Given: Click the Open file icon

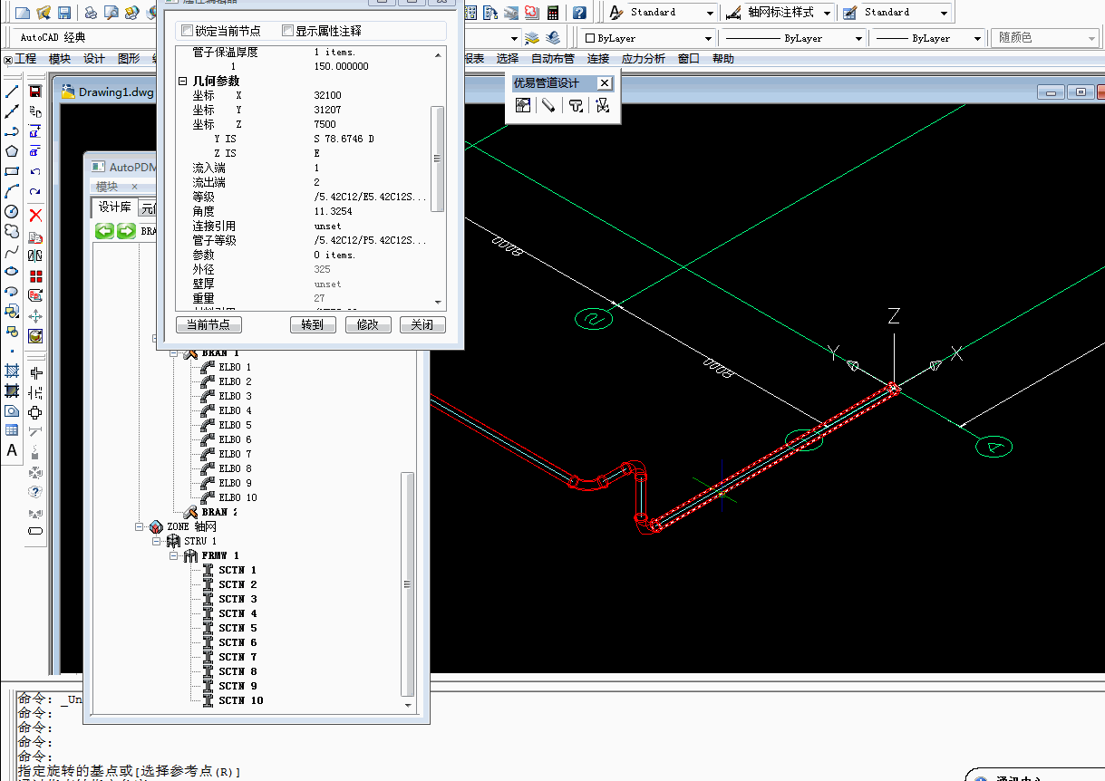Looking at the screenshot, I should [44, 13].
